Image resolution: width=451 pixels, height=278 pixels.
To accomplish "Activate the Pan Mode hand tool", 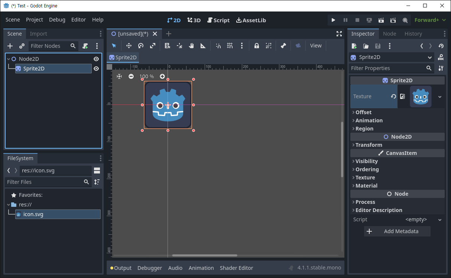I will (x=191, y=46).
